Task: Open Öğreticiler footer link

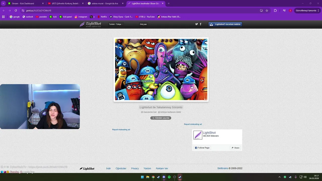Action: click(x=121, y=168)
